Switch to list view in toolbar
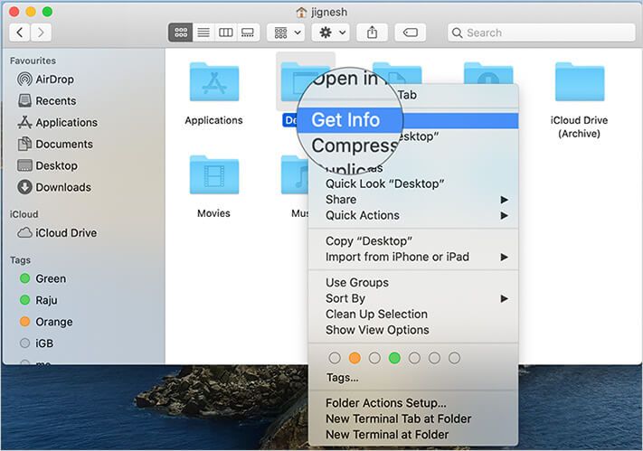 203,33
